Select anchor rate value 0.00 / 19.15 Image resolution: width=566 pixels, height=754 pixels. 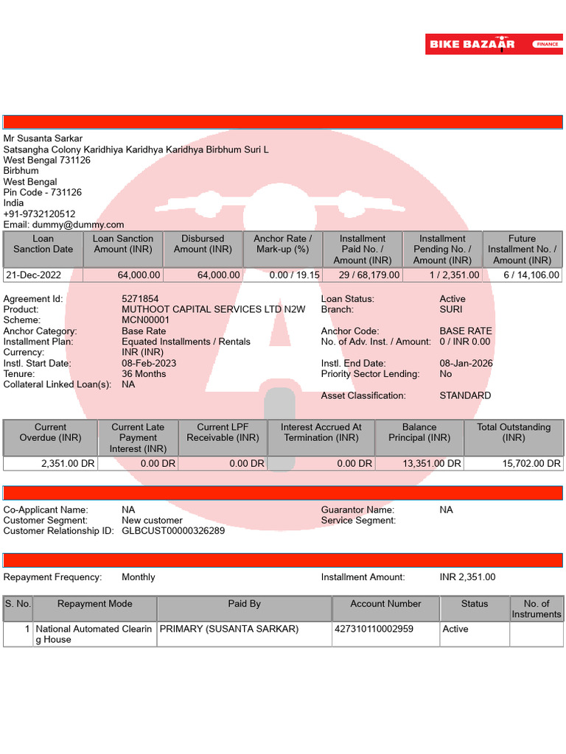click(x=295, y=275)
